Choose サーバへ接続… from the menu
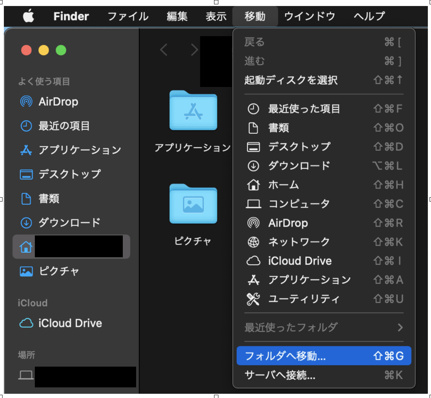 click(324, 375)
